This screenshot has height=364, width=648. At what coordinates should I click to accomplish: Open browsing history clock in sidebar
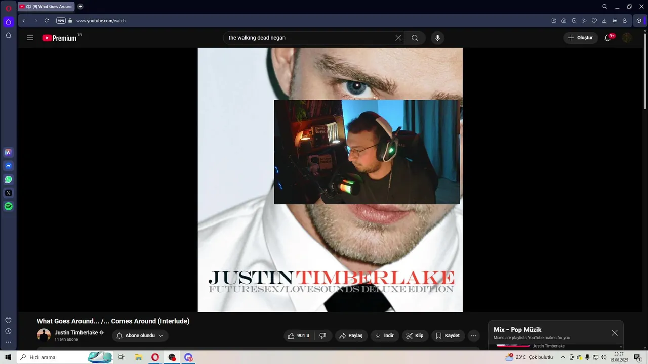point(8,331)
